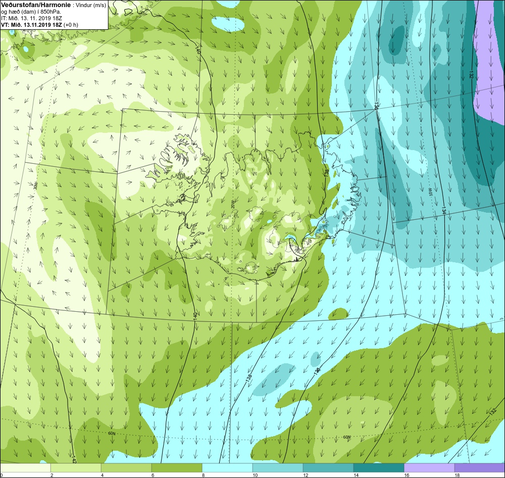Click the "VT: Mið. 13.11.2019 18Z (+0 h)" line
Image resolution: width=505 pixels, height=478 pixels.
(39, 25)
